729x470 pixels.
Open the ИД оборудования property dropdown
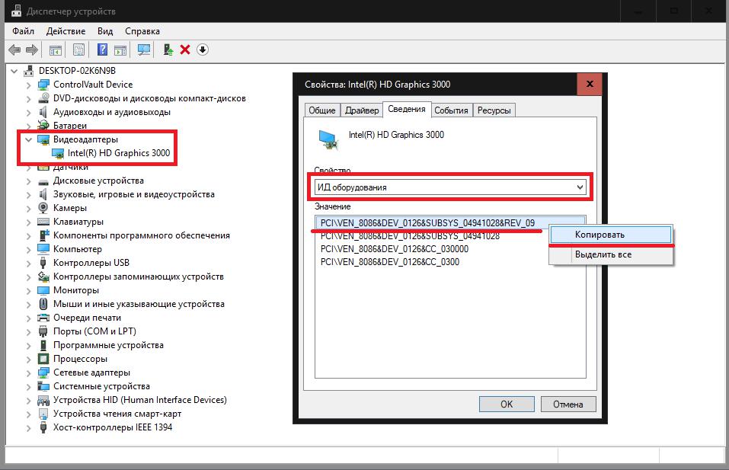tap(450, 187)
